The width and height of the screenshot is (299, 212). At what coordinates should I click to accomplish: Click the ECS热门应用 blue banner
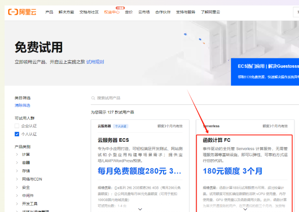265,72
